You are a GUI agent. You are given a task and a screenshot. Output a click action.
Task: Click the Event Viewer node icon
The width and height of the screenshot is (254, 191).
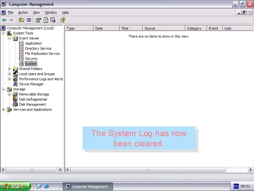point(15,38)
